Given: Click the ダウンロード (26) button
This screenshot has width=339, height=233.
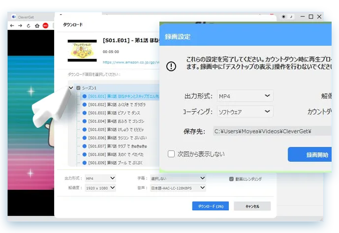Looking at the screenshot, I should click(211, 206).
